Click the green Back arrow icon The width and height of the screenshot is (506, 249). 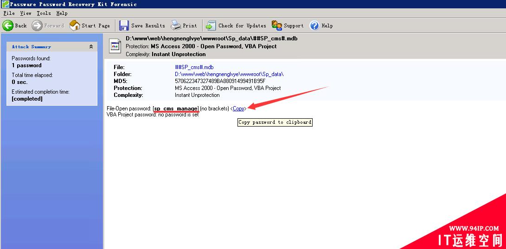(x=8, y=26)
